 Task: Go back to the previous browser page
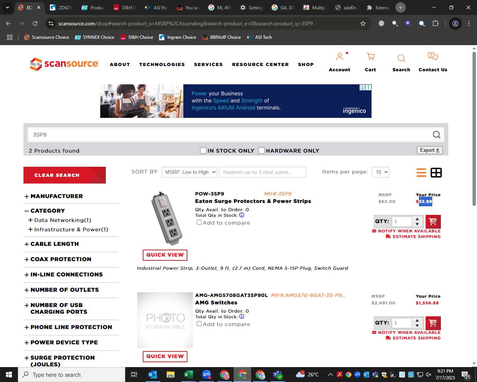click(9, 24)
